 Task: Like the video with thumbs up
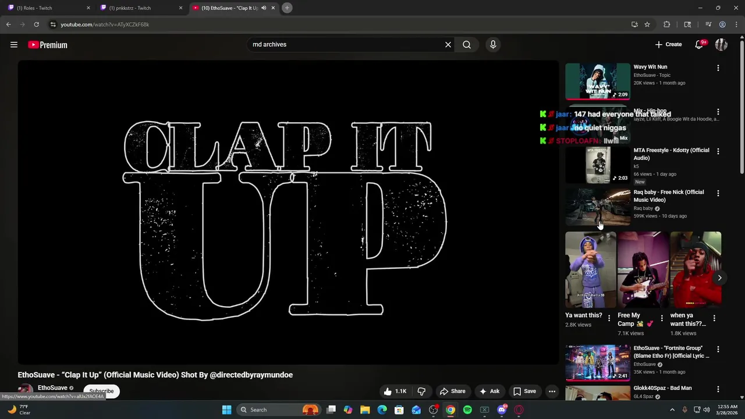click(395, 391)
